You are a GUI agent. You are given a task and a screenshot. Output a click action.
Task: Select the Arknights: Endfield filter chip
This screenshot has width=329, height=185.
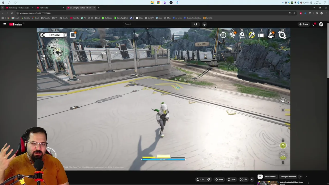click(x=288, y=177)
